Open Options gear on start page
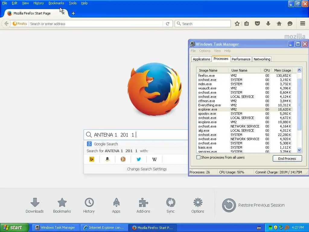The image size is (309, 232). coord(198,205)
